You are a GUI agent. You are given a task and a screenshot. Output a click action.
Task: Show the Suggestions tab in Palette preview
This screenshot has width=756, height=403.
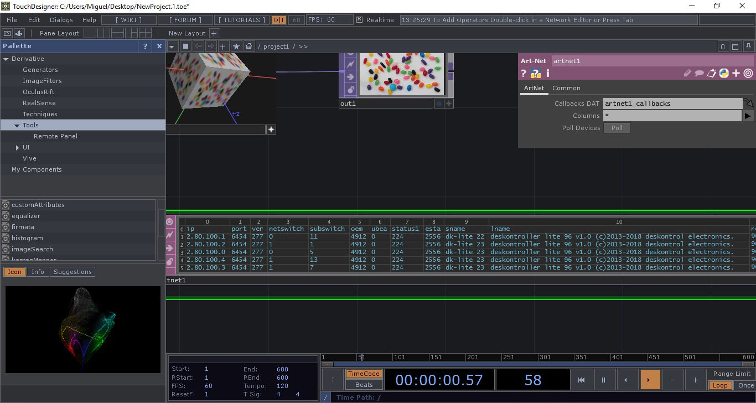click(x=73, y=272)
